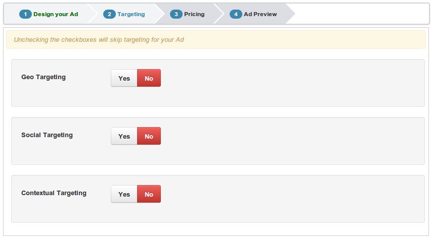Enable Geo Targeting with Yes
The height and width of the screenshot is (239, 431).
click(124, 78)
